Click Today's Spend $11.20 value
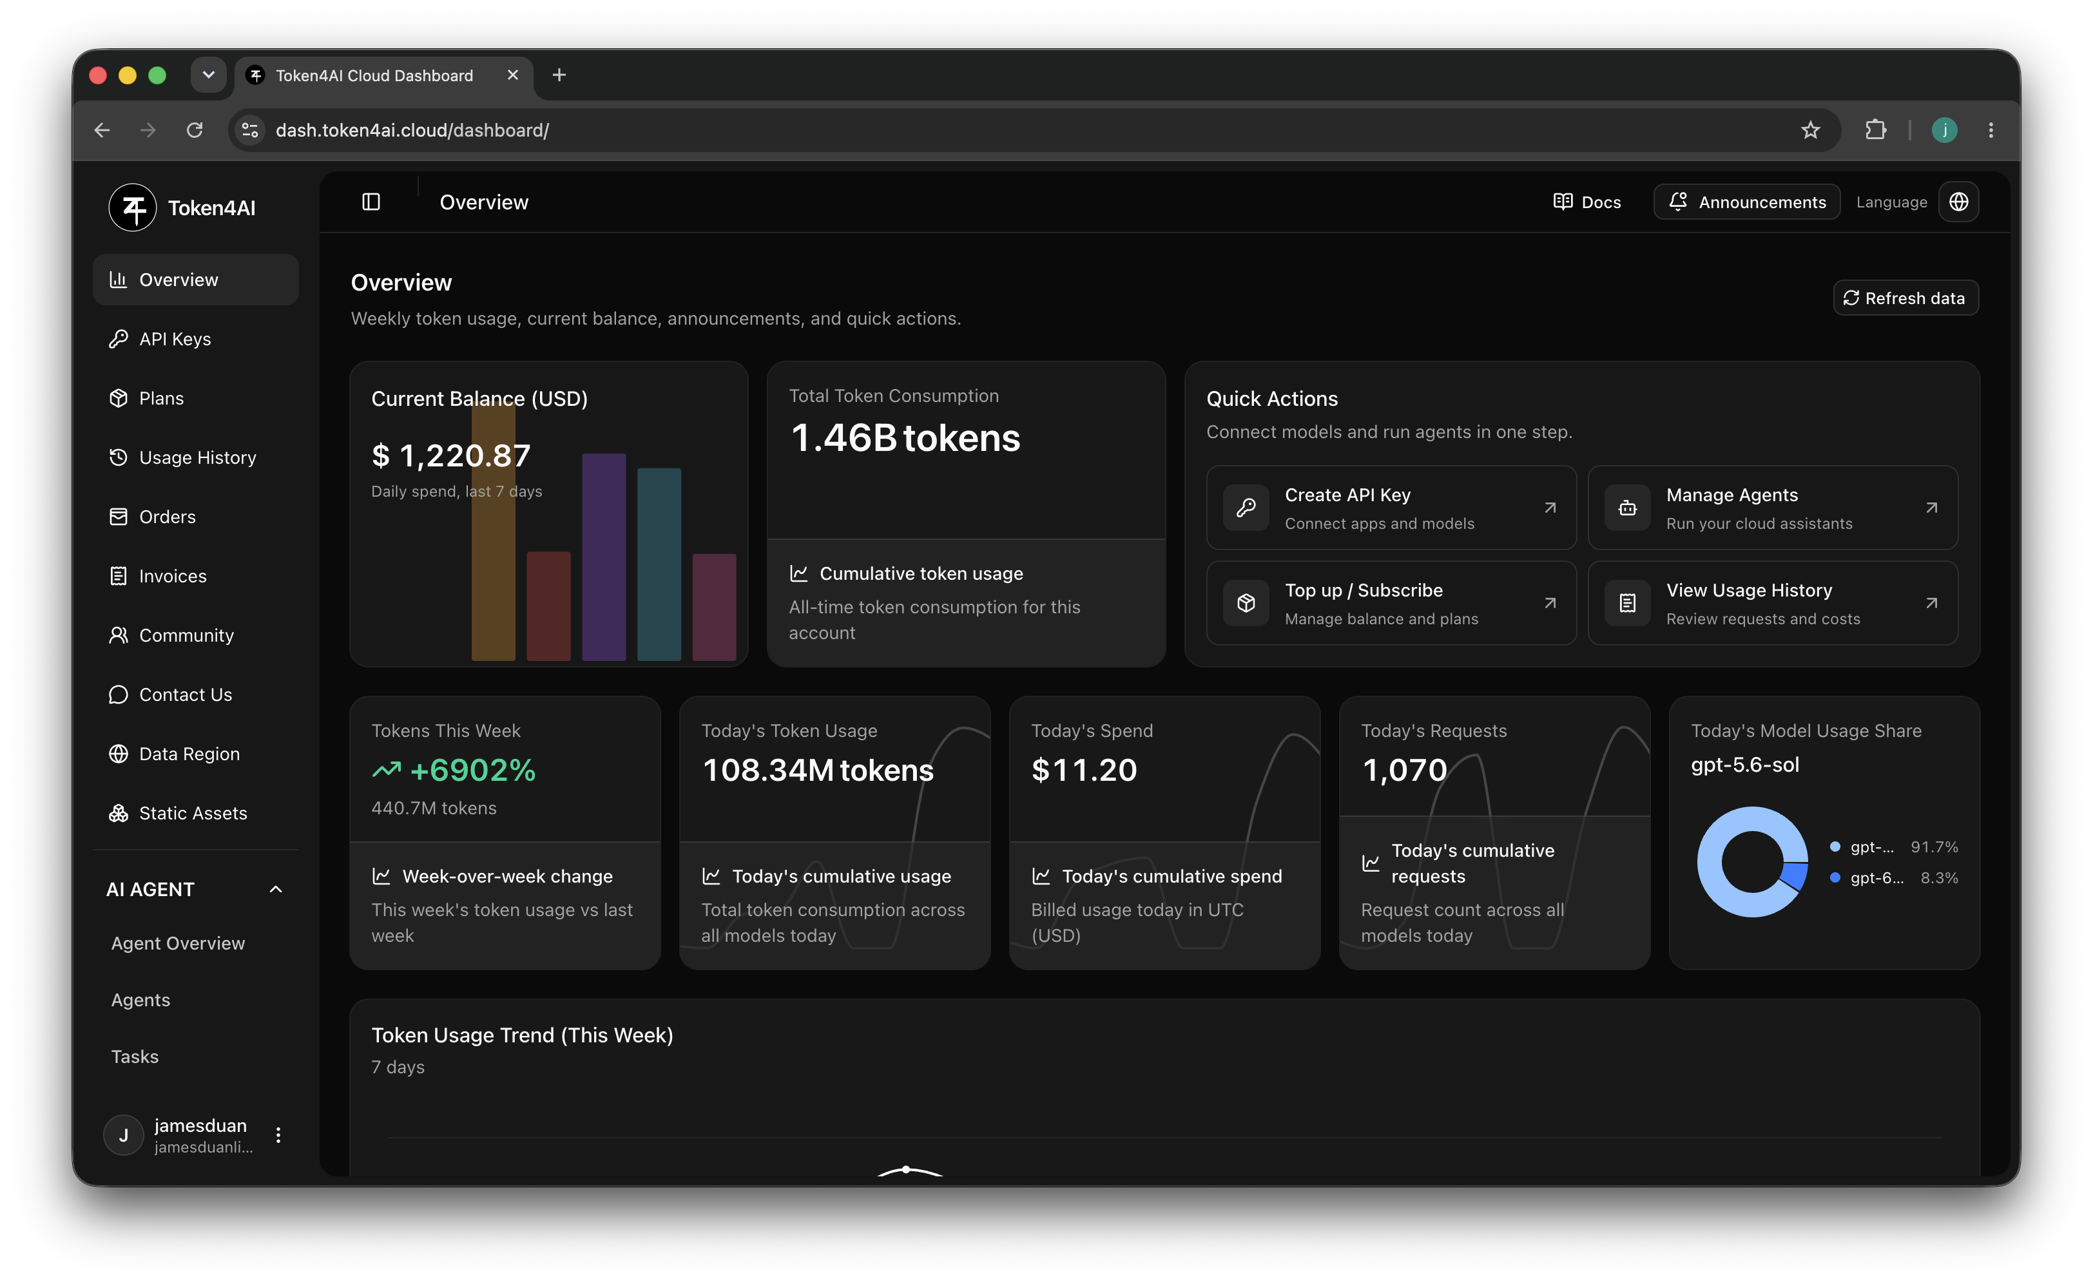The image size is (2093, 1282). click(1084, 770)
